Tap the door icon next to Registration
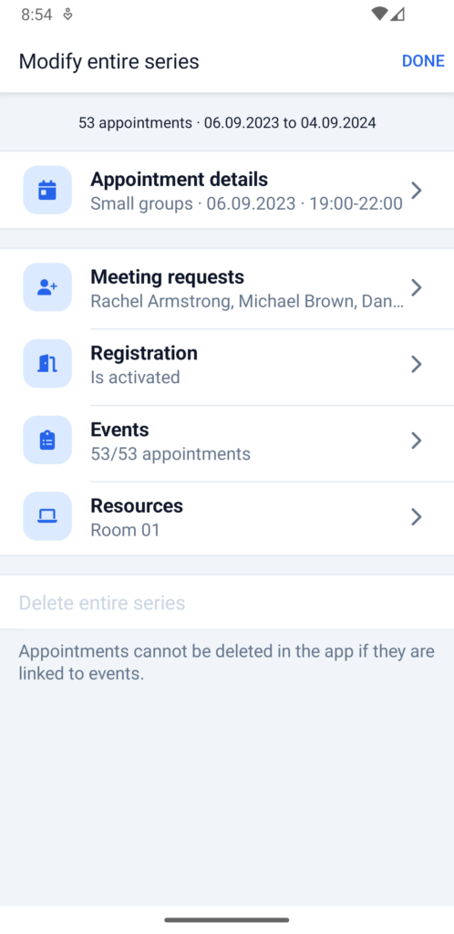The height and width of the screenshot is (934, 454). click(x=47, y=363)
